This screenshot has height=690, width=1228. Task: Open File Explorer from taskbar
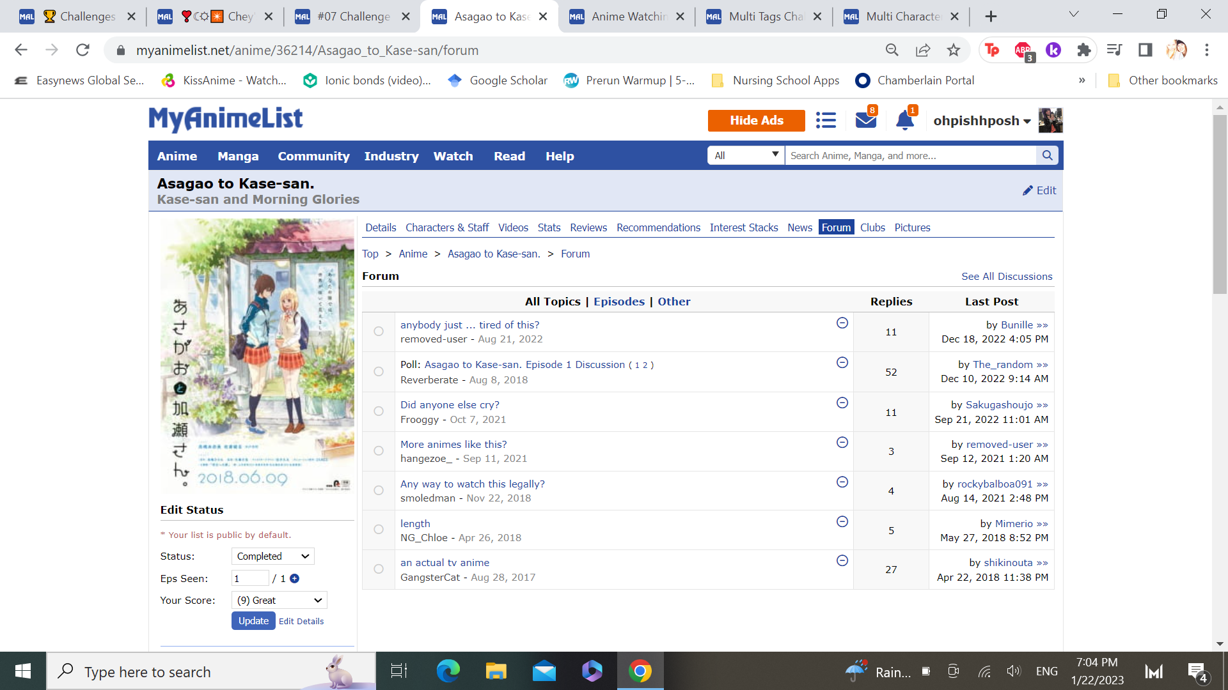(496, 671)
